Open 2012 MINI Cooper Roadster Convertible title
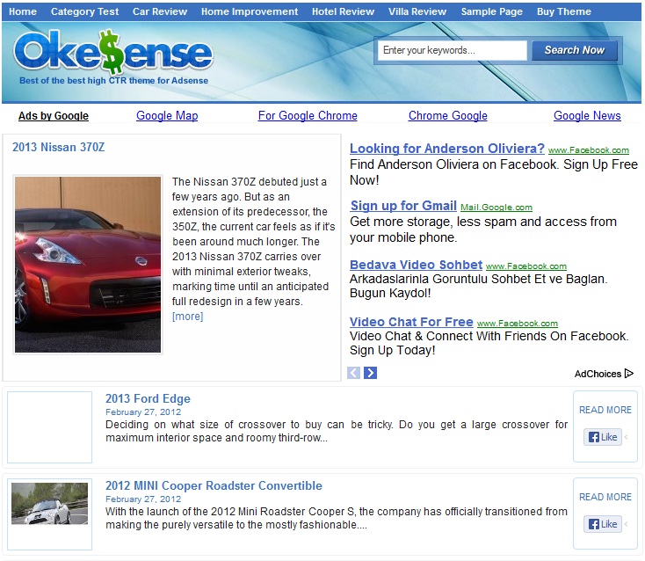 click(214, 485)
